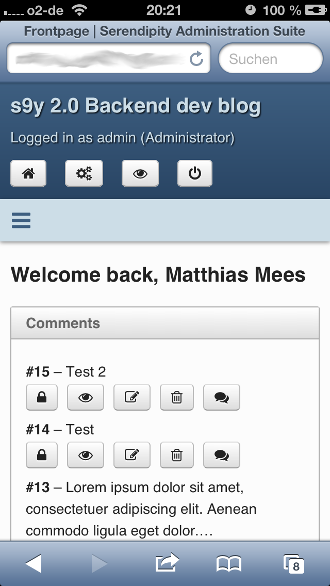The image size is (330, 586).
Task: Go back using Safari back arrow
Action: click(x=34, y=563)
